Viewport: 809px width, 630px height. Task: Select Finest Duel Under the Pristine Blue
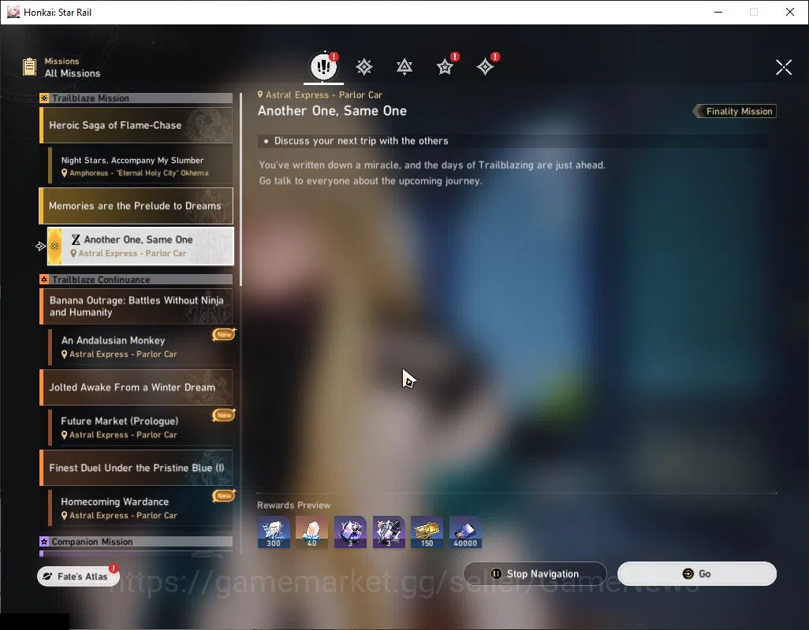pyautogui.click(x=136, y=468)
